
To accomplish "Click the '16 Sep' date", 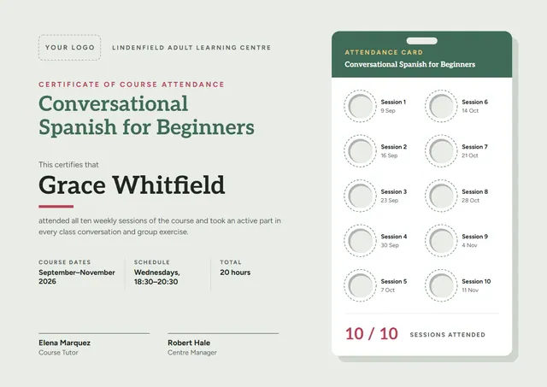I will [389, 155].
